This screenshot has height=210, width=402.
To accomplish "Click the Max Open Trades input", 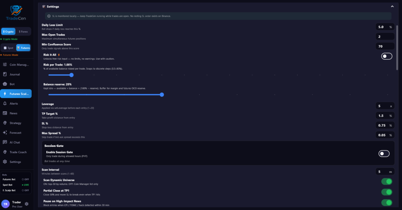I will pyautogui.click(x=385, y=37).
